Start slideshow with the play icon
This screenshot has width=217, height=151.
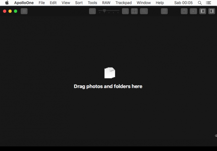[x=193, y=11]
